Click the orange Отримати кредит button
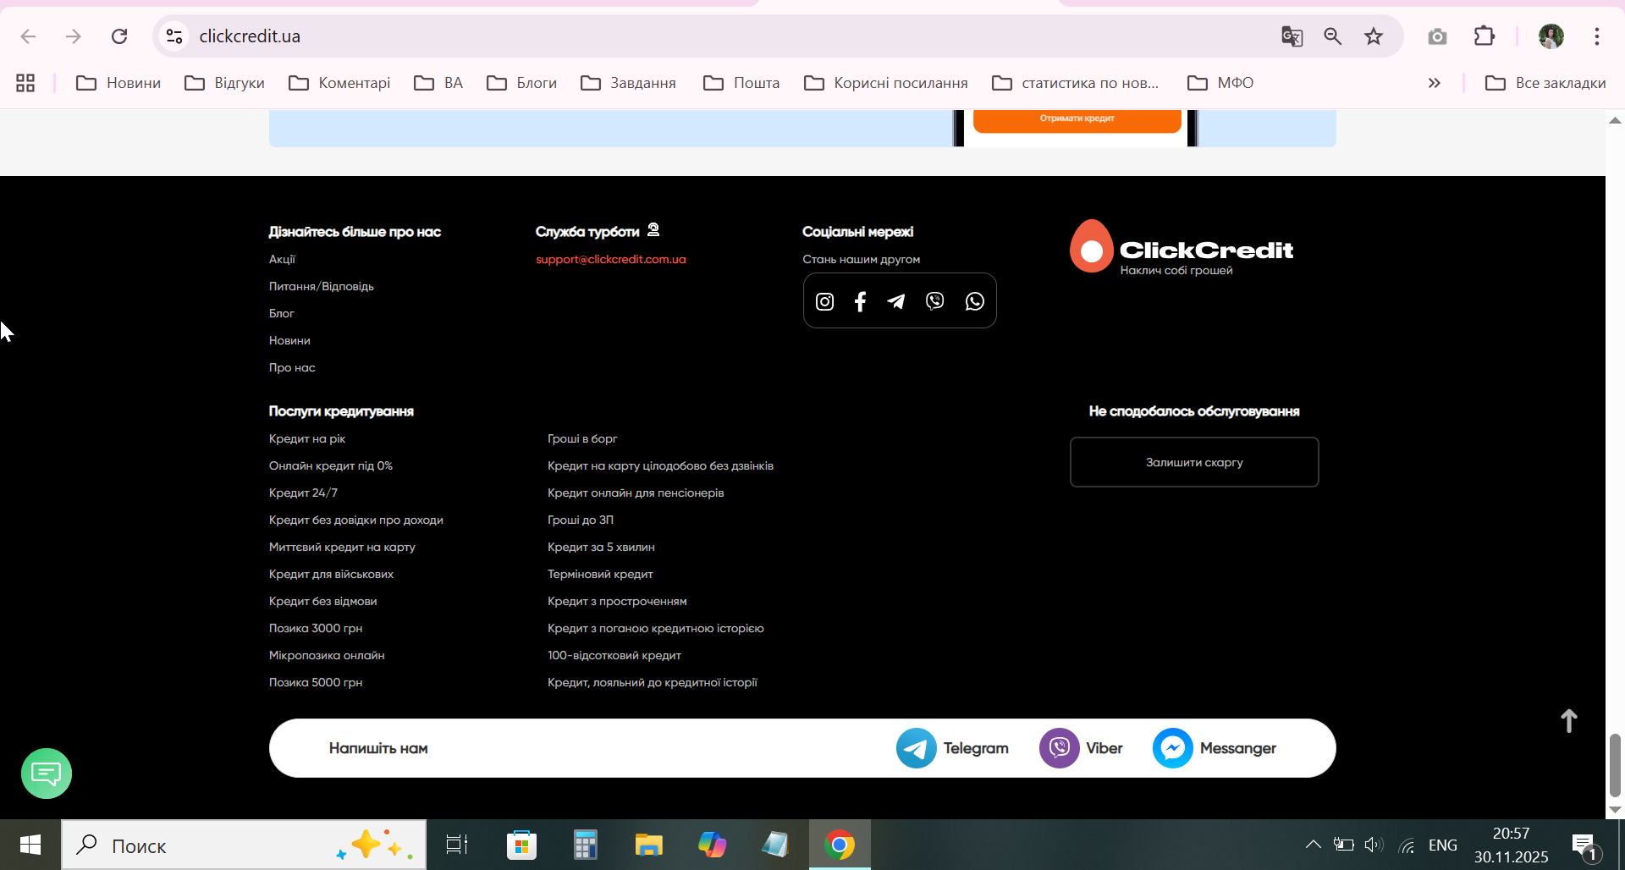This screenshot has height=870, width=1625. tap(1077, 120)
